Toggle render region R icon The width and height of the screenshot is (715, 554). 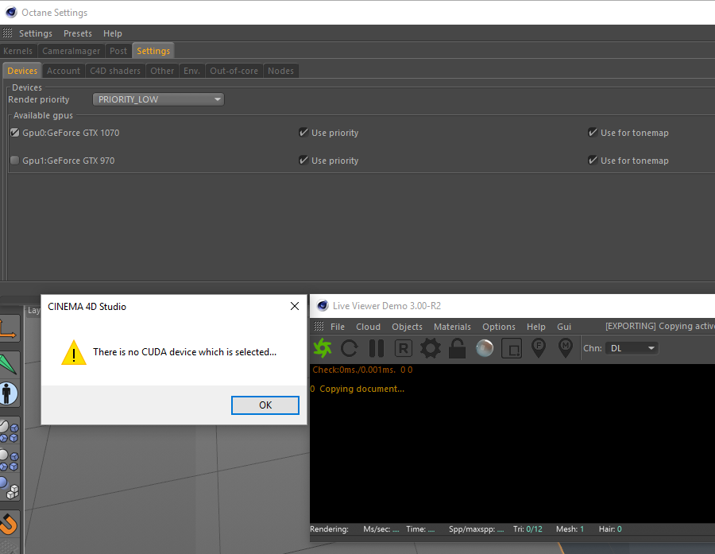[x=403, y=348]
